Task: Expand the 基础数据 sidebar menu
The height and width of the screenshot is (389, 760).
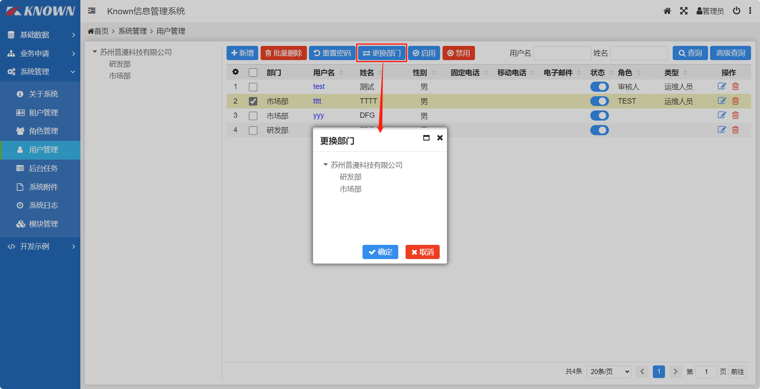Action: [40, 35]
